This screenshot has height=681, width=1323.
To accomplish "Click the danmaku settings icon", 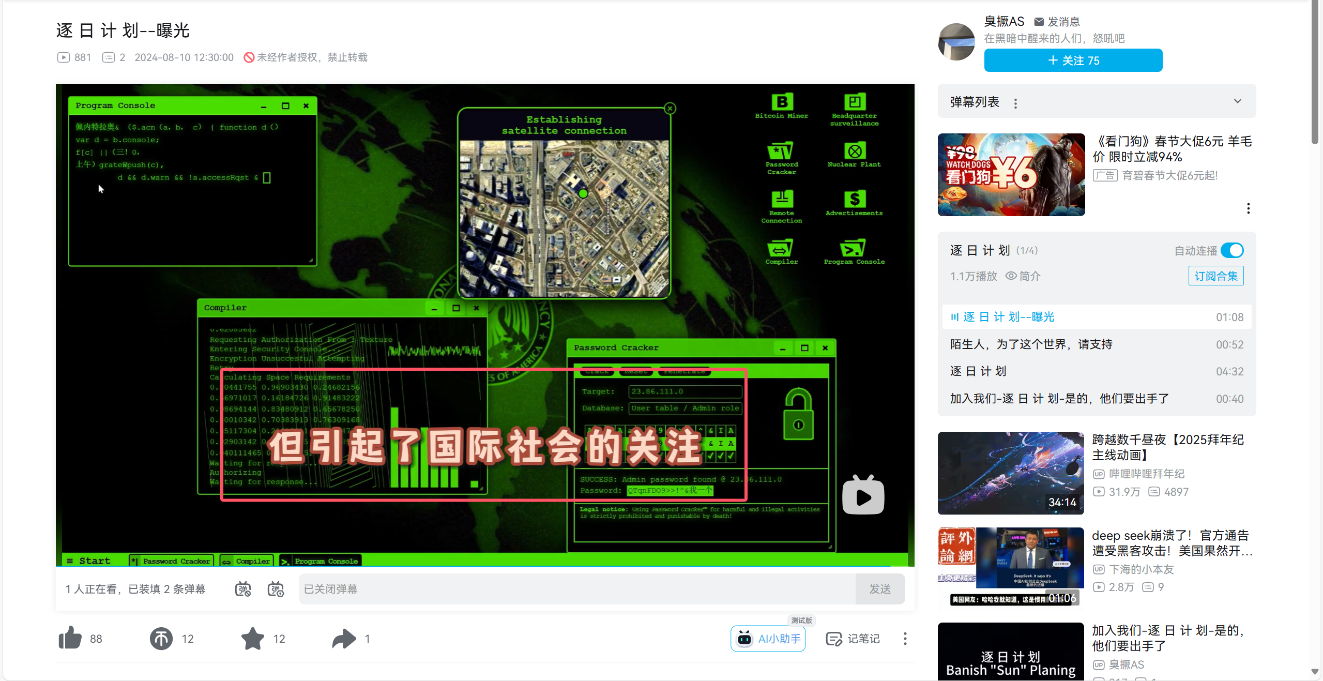I will (276, 589).
